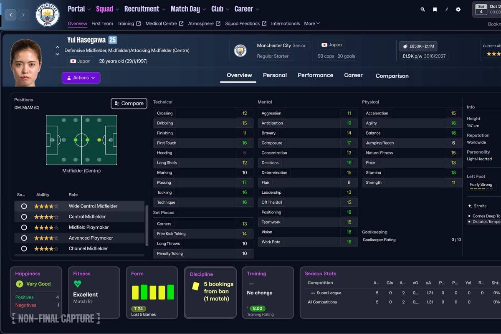This screenshot has width=501, height=334.
Task: Open the game settings gear
Action: click(458, 9)
